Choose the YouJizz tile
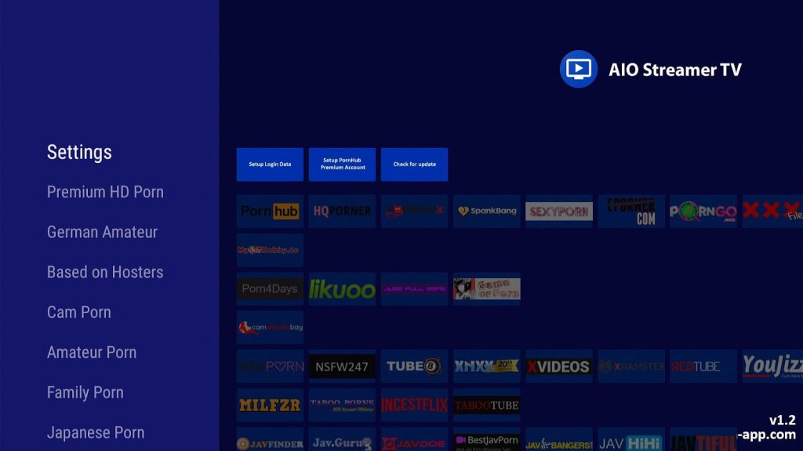This screenshot has height=451, width=803. click(x=772, y=366)
